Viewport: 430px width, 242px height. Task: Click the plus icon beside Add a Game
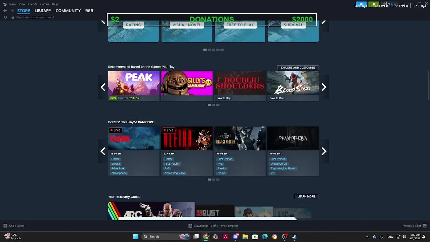5,226
